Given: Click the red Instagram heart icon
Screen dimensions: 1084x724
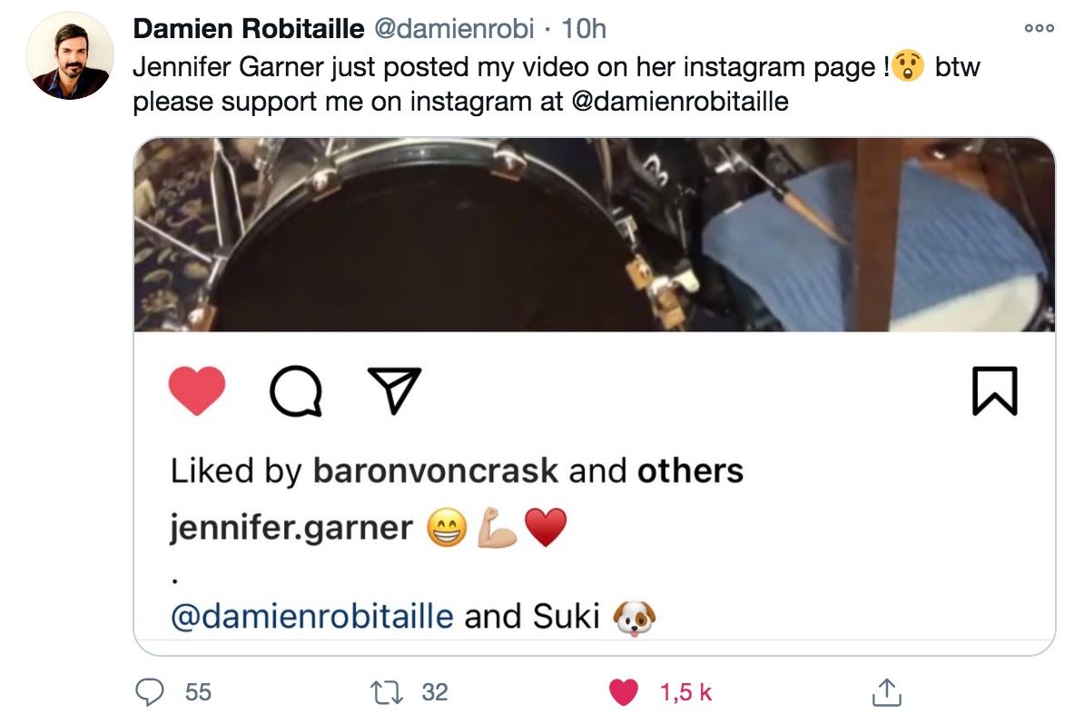Looking at the screenshot, I should pos(197,390).
